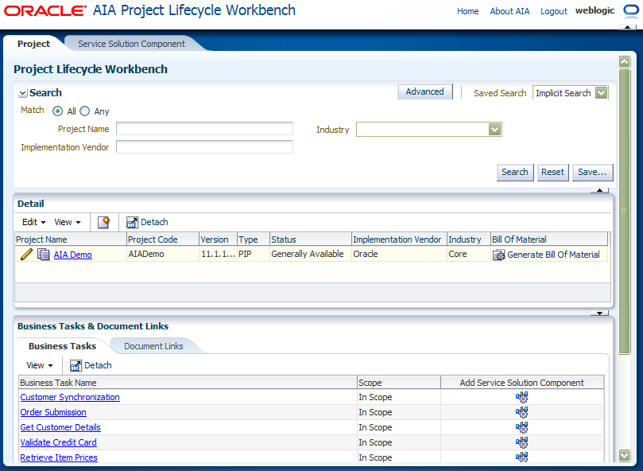Click the document icon beside AIA Demo
Screen dimensions: 643x471
(44, 255)
